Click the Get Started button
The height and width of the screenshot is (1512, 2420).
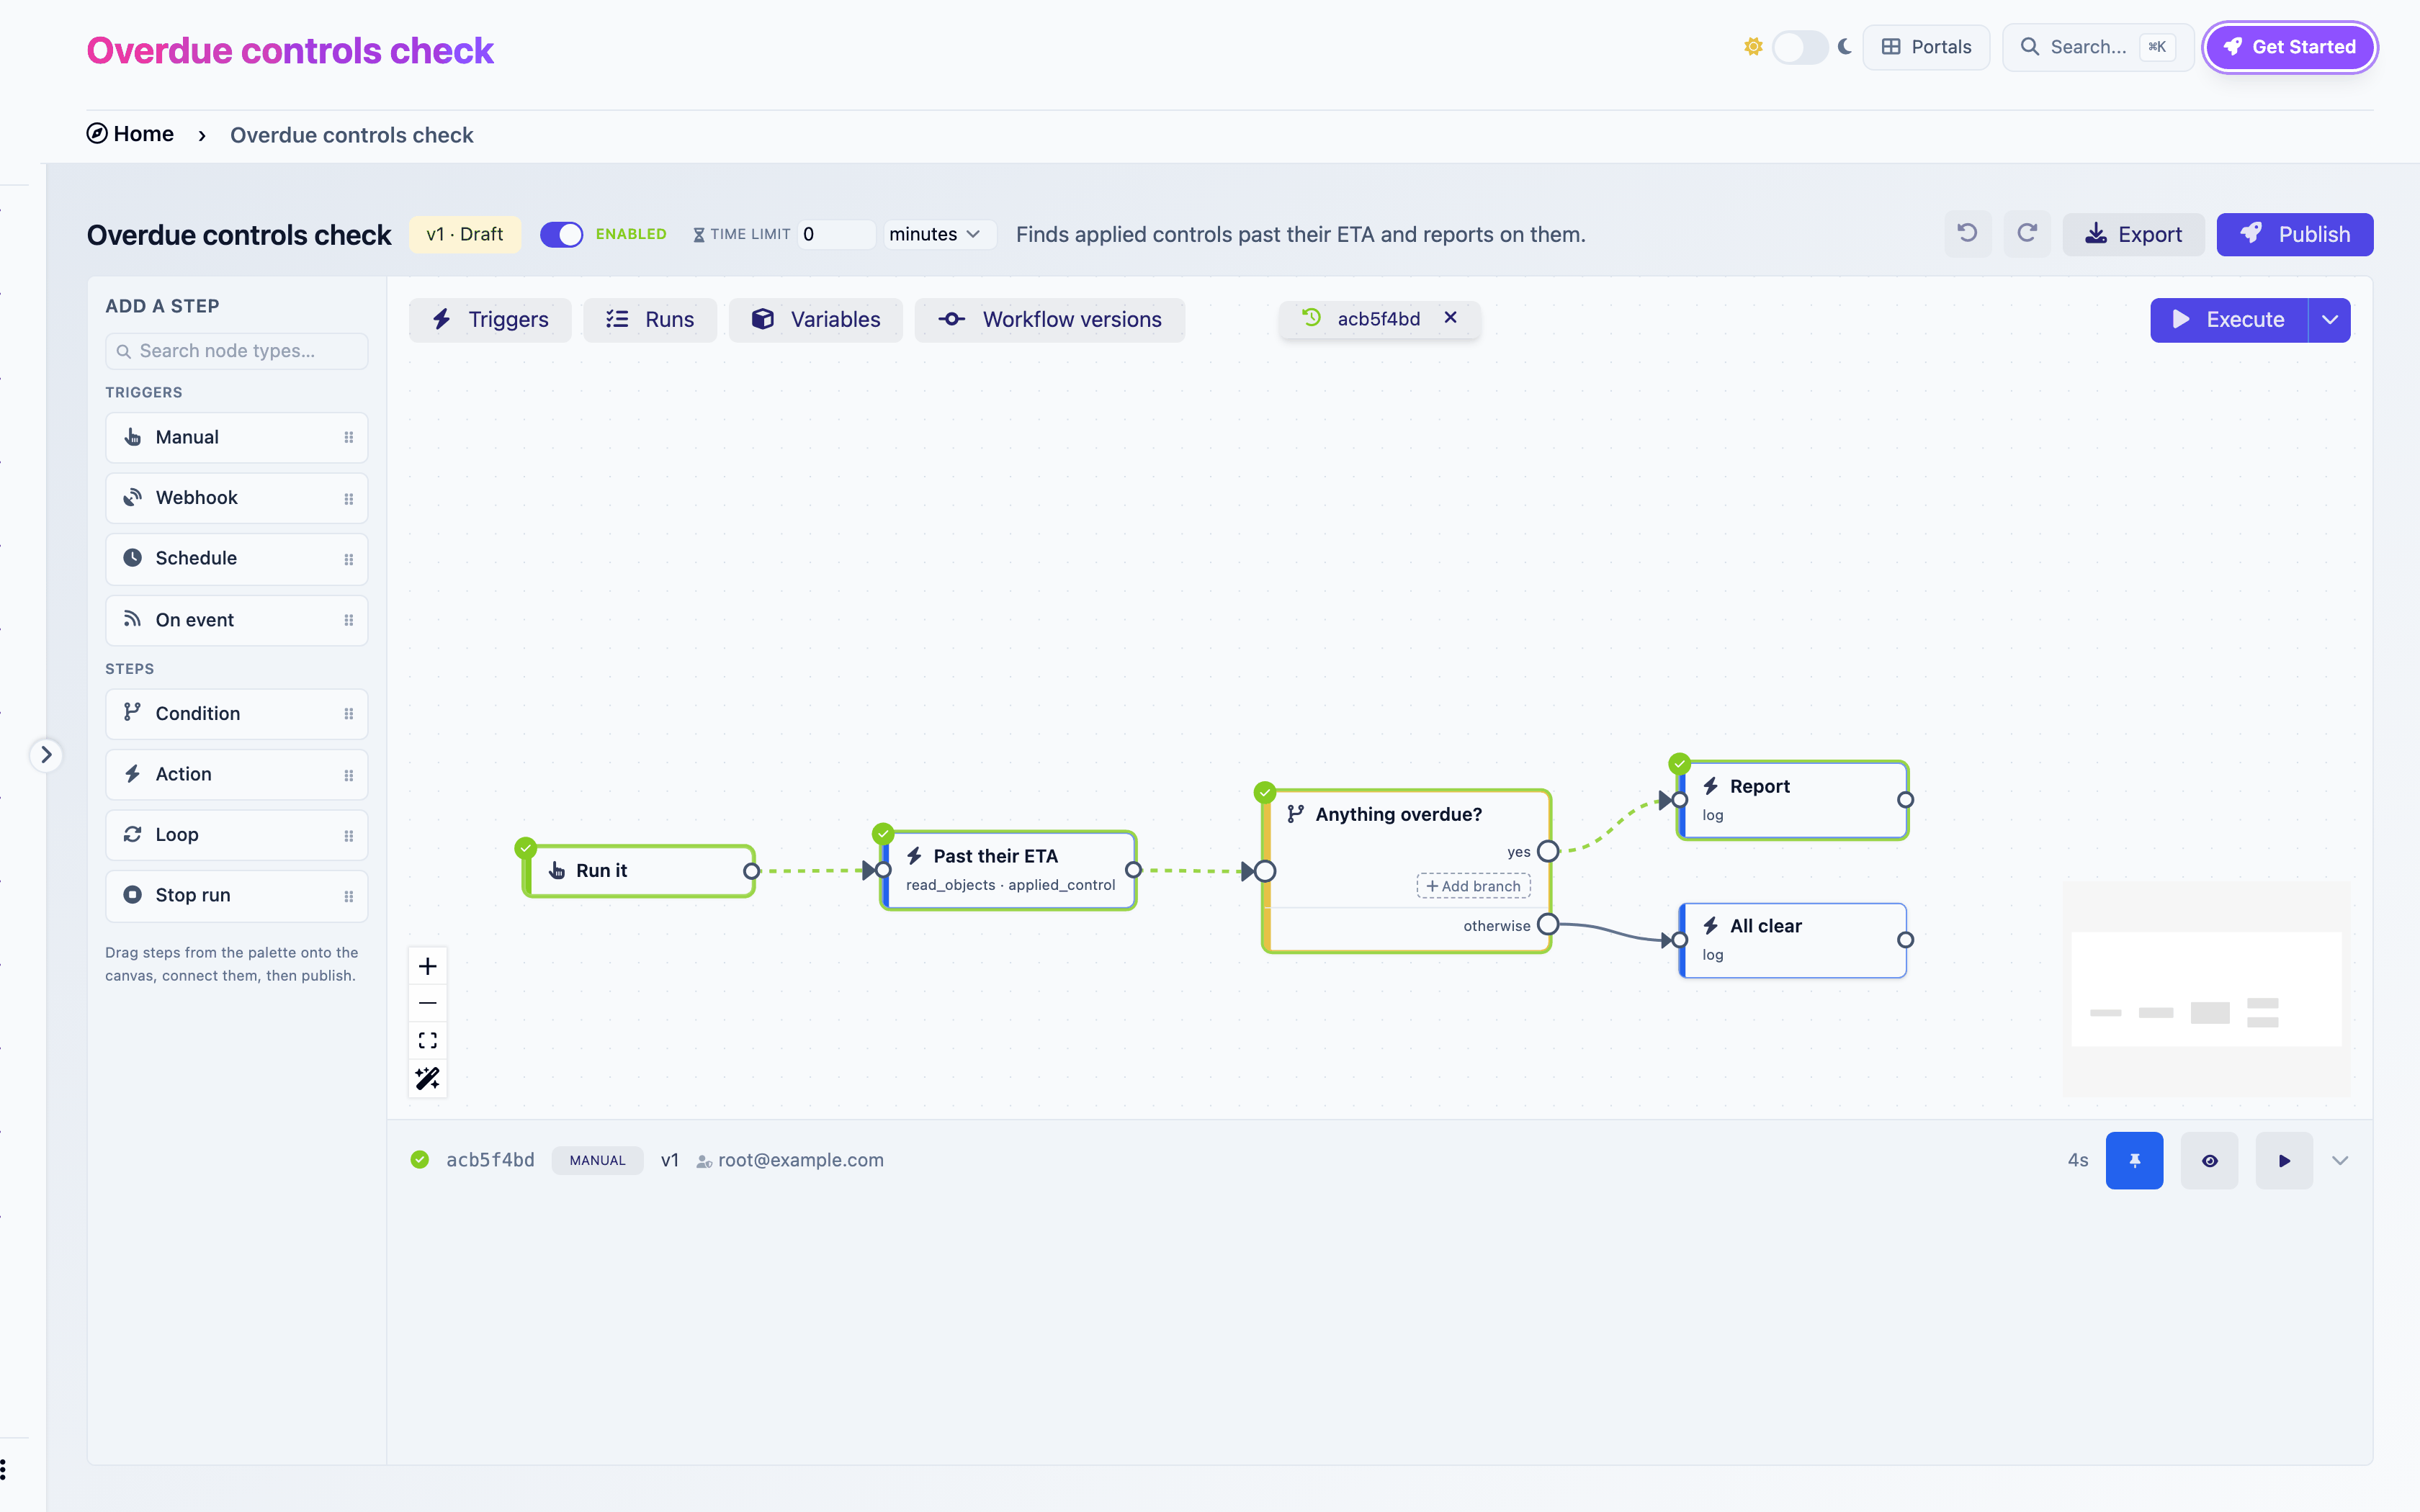coord(2290,47)
